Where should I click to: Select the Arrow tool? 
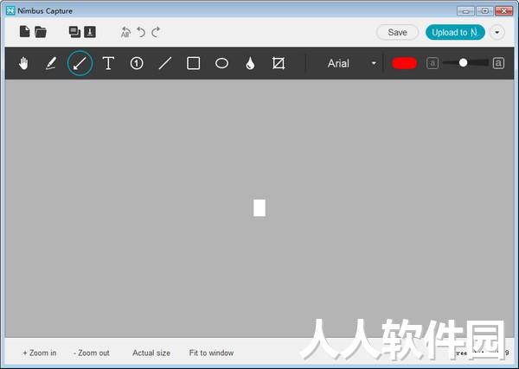pos(80,63)
